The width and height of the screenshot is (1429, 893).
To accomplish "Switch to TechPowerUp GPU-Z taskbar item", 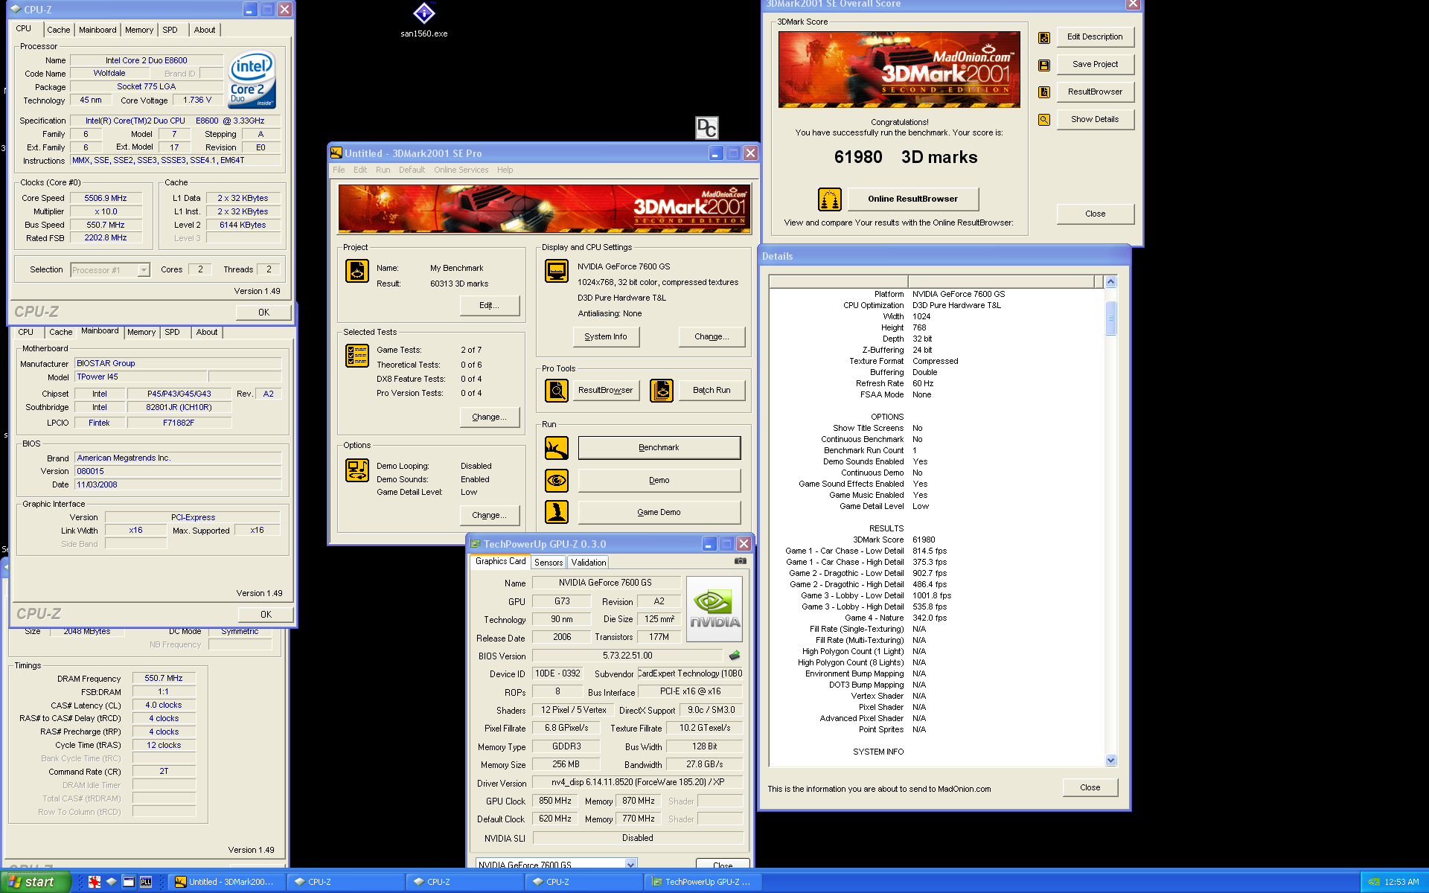I will click(x=701, y=882).
